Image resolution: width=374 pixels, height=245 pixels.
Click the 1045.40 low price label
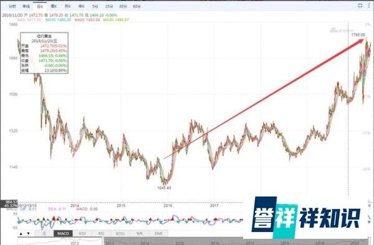coord(164,188)
